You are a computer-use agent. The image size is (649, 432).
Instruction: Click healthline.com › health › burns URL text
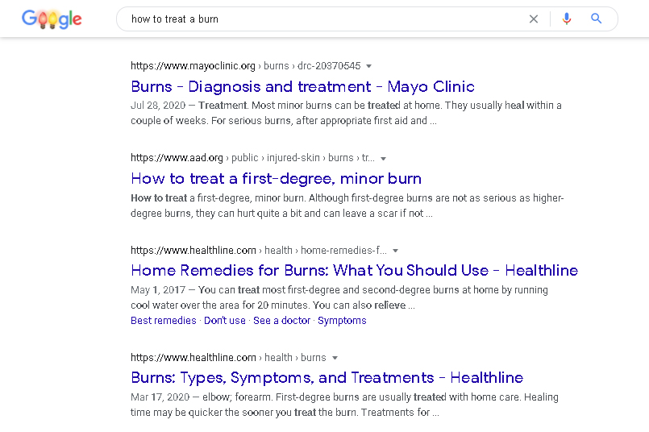228,358
